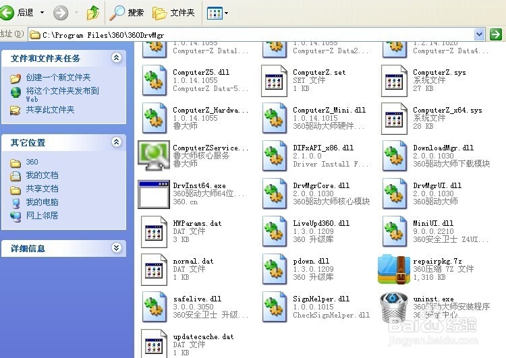Open the 360 folder link
The width and height of the screenshot is (506, 358).
[x=32, y=162]
